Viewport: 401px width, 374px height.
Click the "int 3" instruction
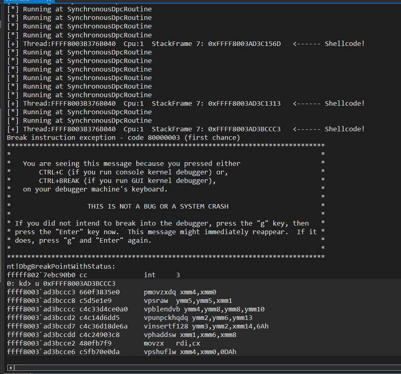tap(162, 275)
